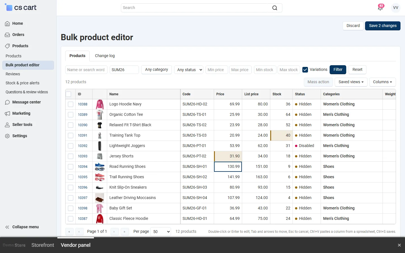Open Classic Fleece Hoodie thumbnail image
Viewport: 405px width, 253px height.
click(100, 219)
